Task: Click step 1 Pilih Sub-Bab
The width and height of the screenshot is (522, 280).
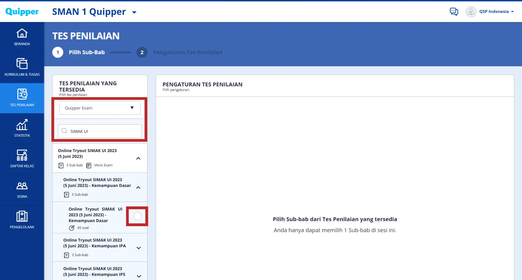Action: [x=79, y=52]
